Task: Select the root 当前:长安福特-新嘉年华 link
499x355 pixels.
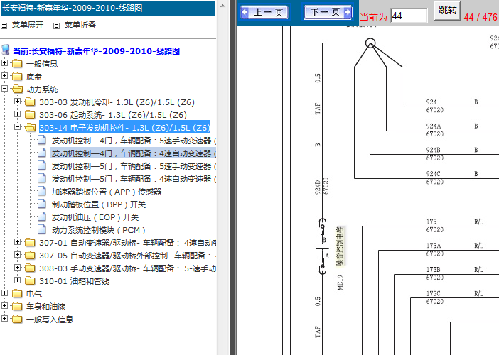Action: 96,51
